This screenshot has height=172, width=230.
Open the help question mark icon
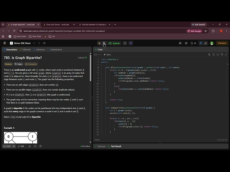pos(41,146)
